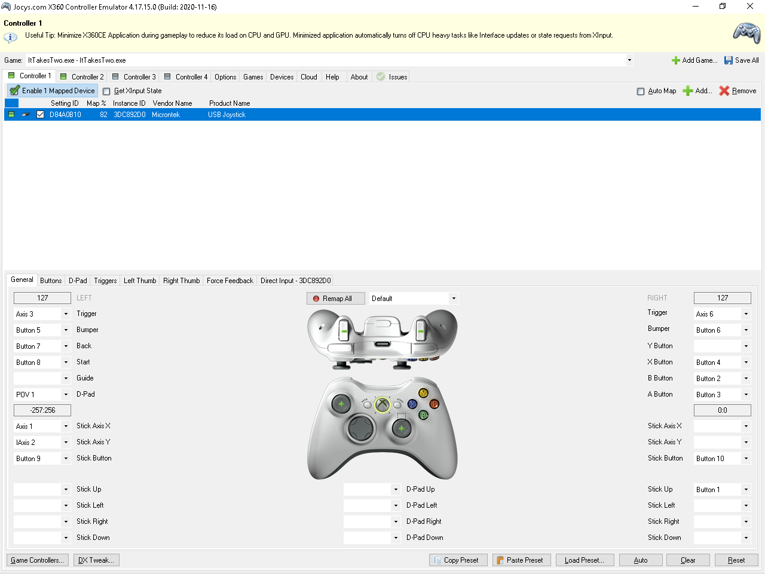Open the Back Button 7 dropdown

(x=66, y=346)
